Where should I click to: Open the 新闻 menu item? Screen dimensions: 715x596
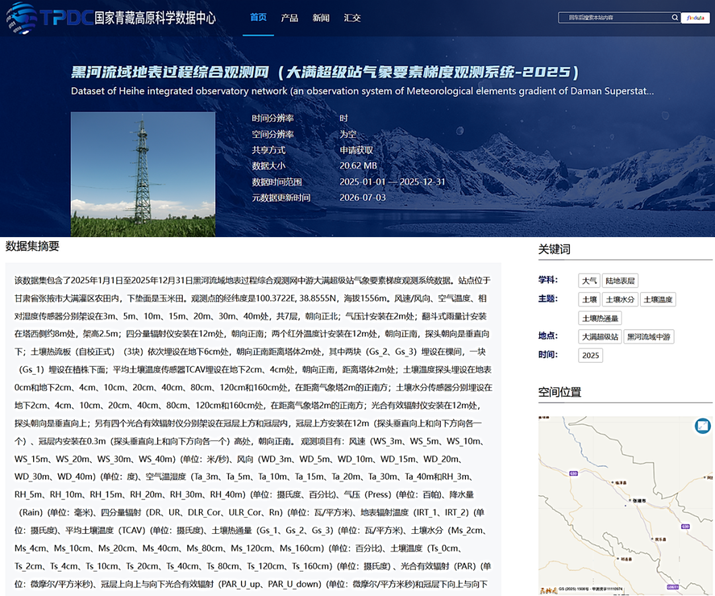321,18
